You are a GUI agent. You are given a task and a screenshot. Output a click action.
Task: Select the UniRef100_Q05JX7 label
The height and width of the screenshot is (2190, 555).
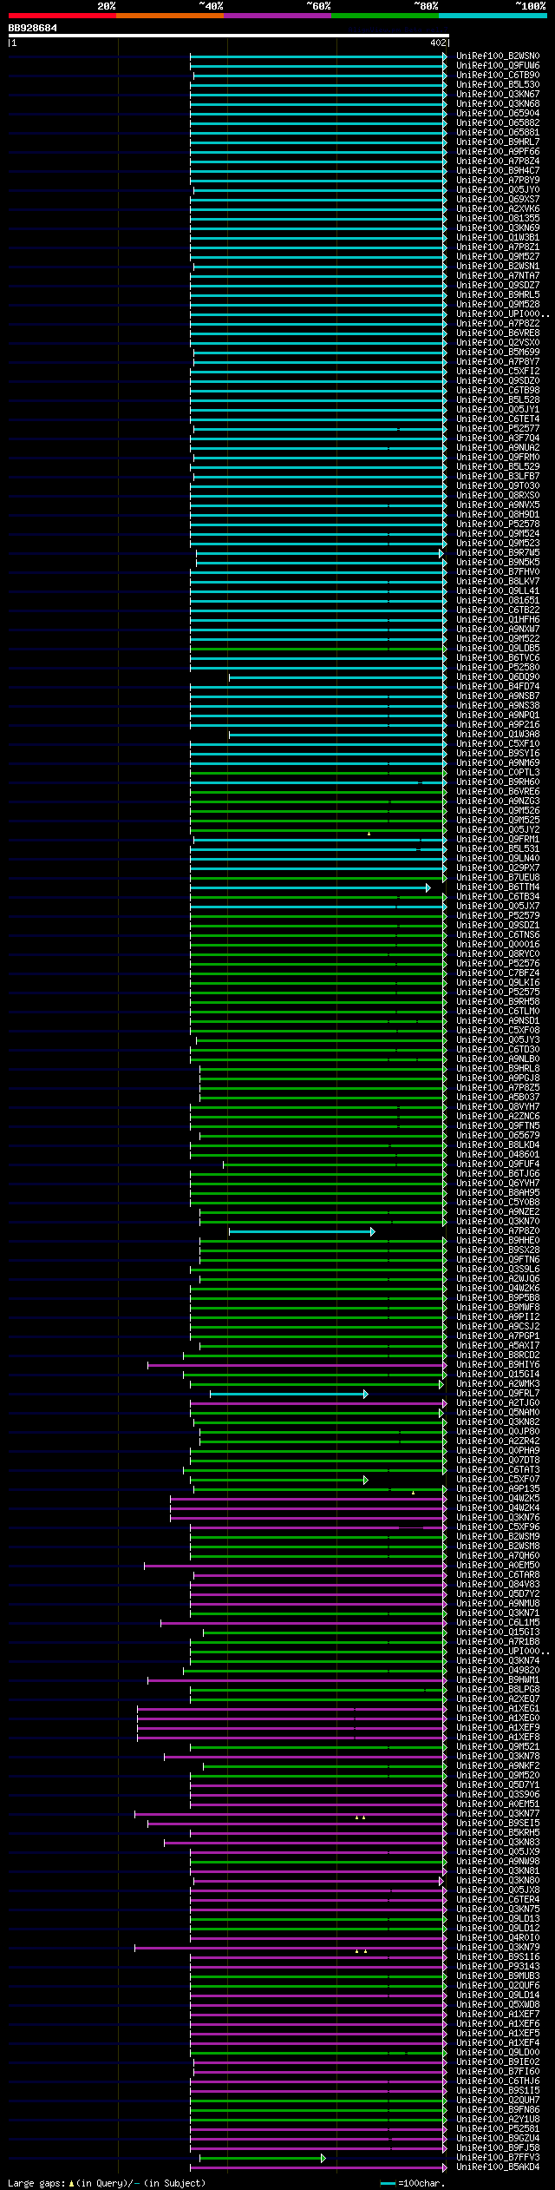[x=498, y=907]
